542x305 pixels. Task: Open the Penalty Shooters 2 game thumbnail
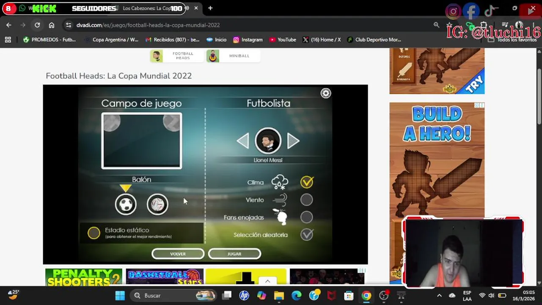84,277
